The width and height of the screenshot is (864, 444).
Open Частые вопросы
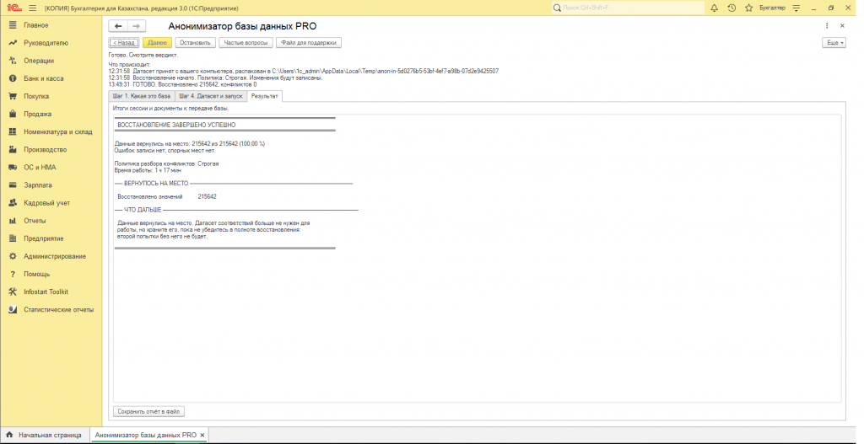pyautogui.click(x=246, y=42)
